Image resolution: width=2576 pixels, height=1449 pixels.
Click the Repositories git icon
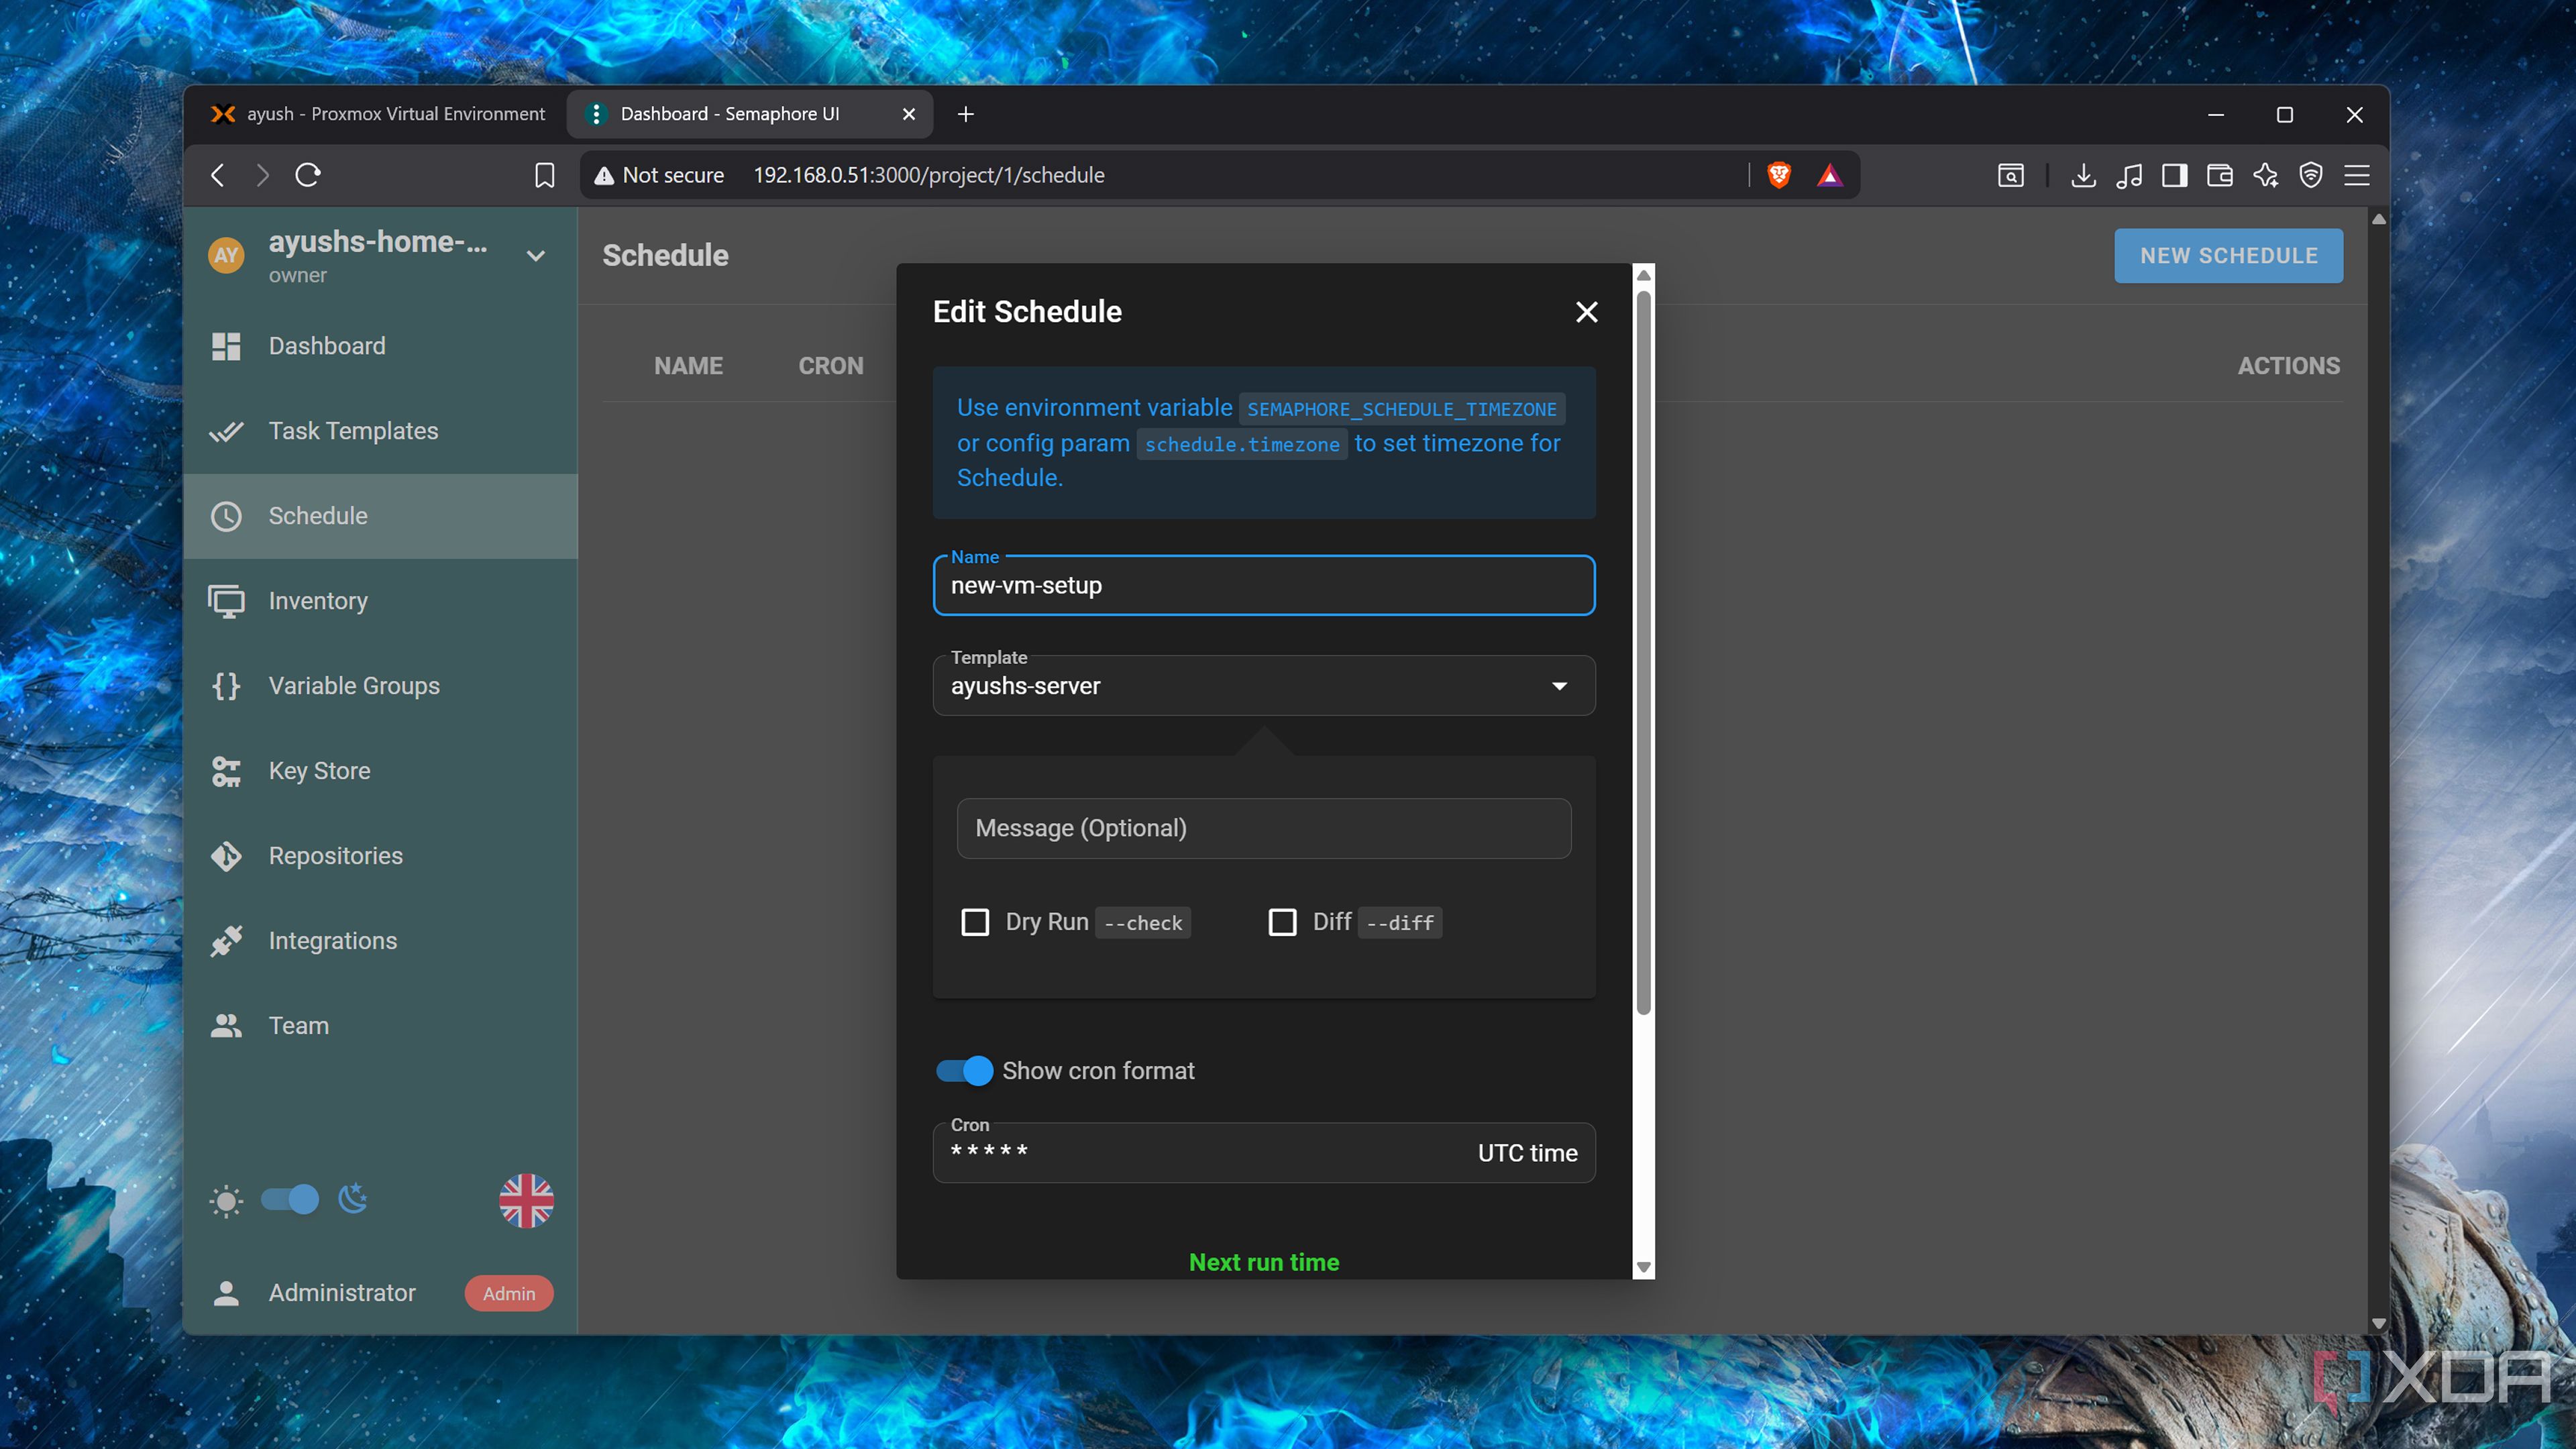[226, 856]
